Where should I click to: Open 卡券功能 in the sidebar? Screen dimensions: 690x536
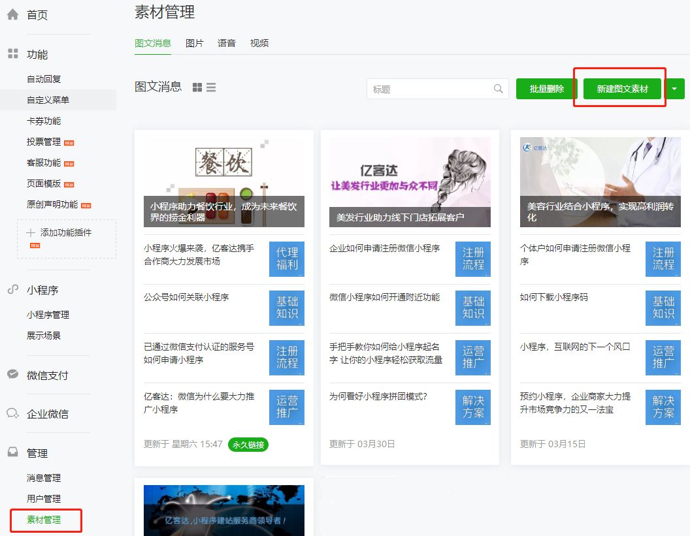(44, 121)
